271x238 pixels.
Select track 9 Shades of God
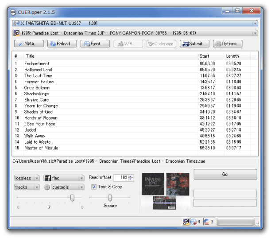click(135, 112)
